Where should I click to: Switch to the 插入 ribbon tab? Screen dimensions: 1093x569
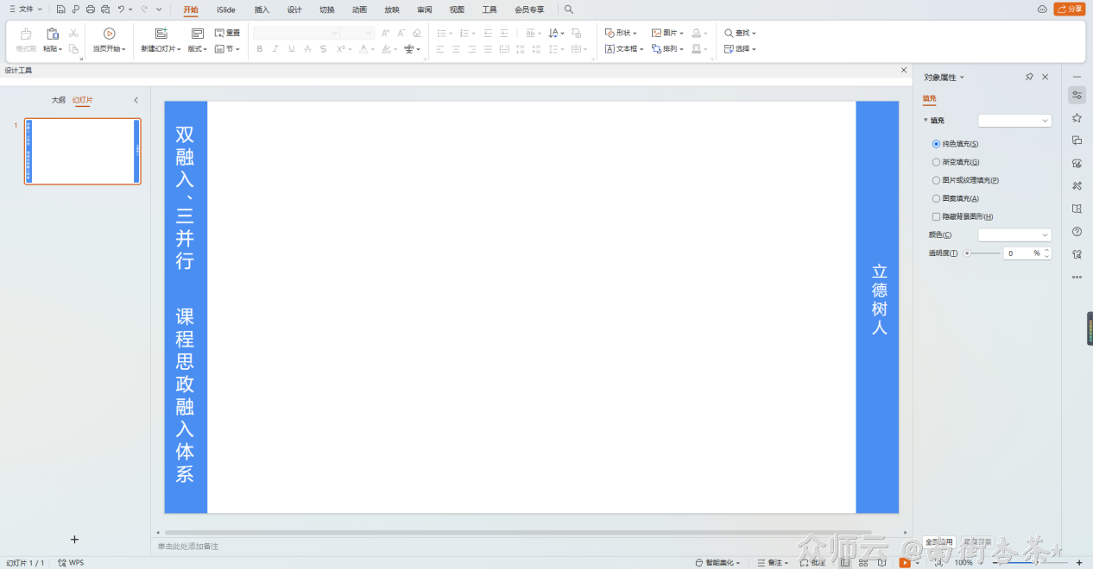262,9
